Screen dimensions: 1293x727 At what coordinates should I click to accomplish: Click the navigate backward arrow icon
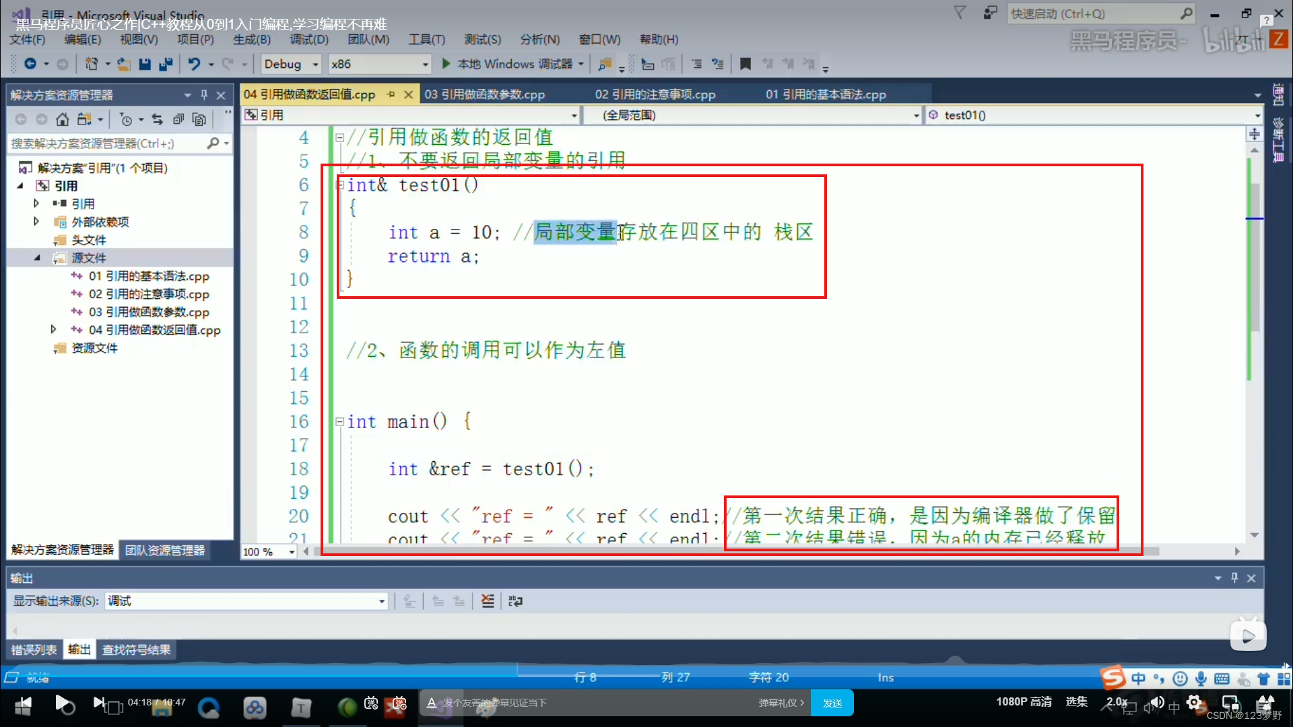[x=30, y=64]
